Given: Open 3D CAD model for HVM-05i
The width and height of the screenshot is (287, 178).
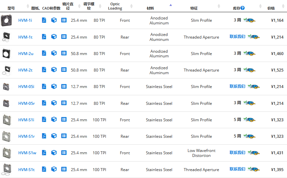Looking at the screenshot, I should pos(54,86).
